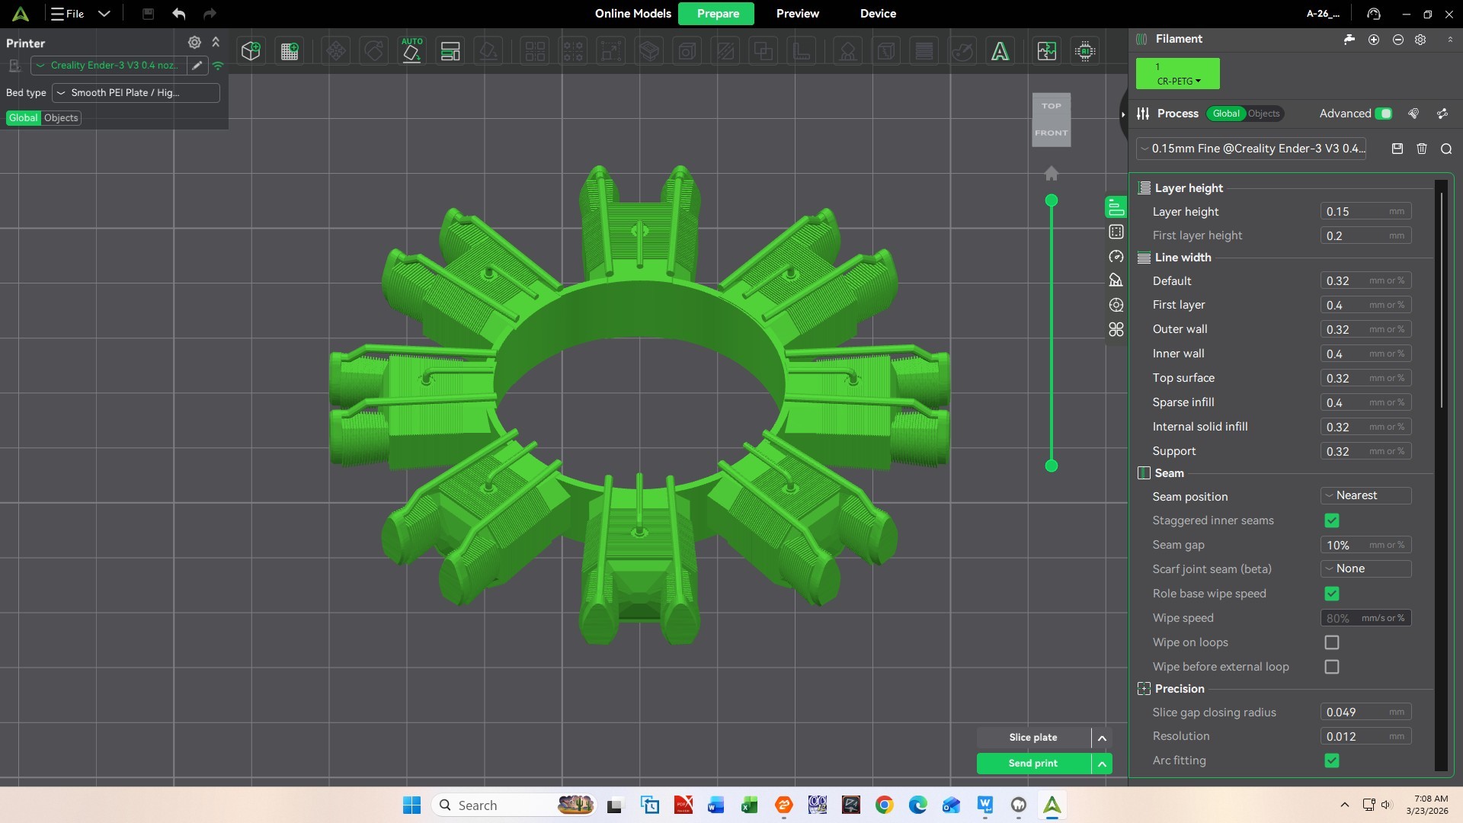Viewport: 1463px width, 823px height.
Task: Open the Bed type dropdown
Action: click(136, 93)
